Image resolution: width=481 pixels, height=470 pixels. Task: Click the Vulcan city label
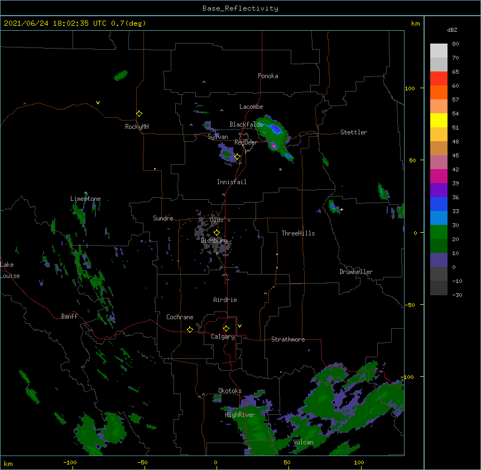[x=303, y=442]
